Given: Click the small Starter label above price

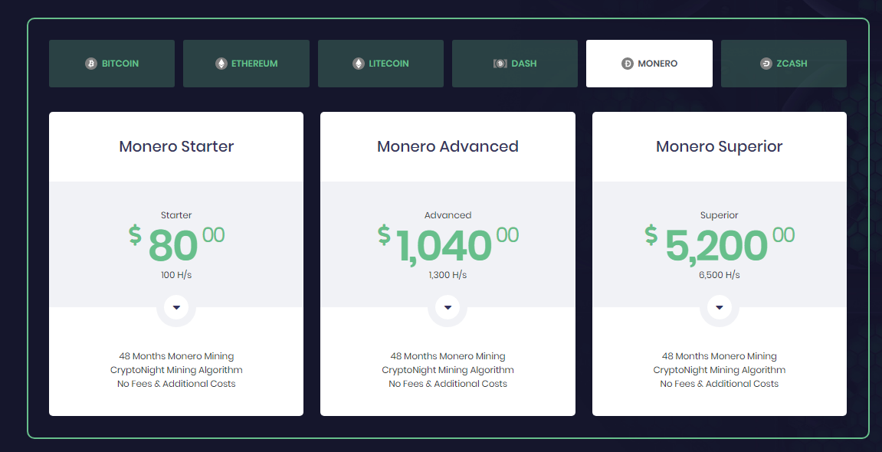Looking at the screenshot, I should (x=176, y=215).
